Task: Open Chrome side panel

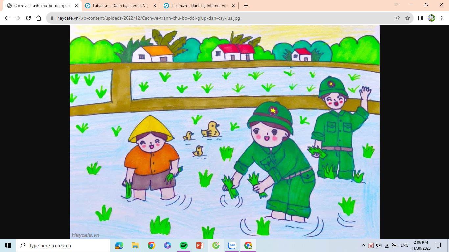Action: click(421, 18)
